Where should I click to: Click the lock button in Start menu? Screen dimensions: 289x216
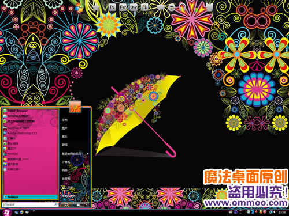(x=78, y=205)
